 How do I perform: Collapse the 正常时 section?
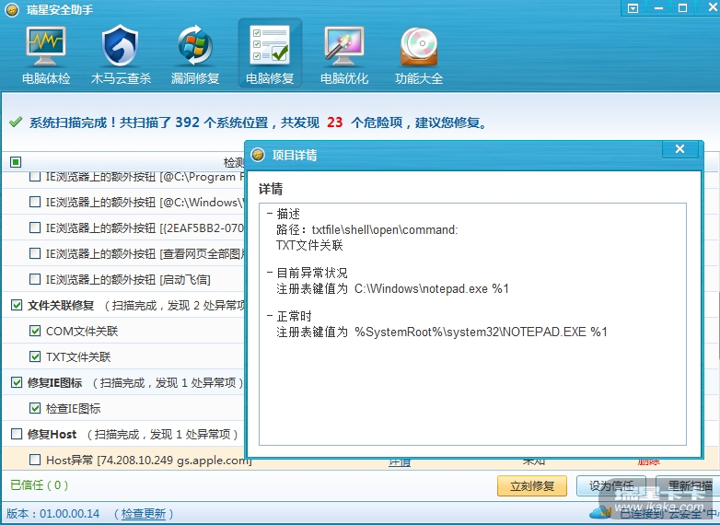pos(270,316)
